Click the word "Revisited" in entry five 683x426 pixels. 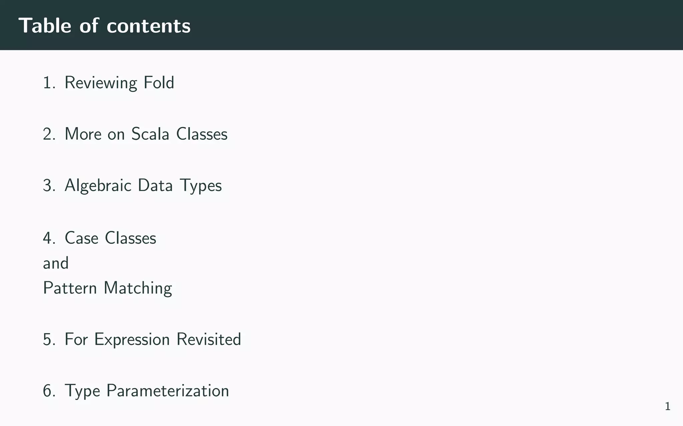[x=208, y=339]
